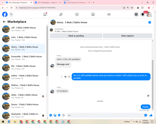The image size is (156, 124).
Task: Open the Kathia chat
Action: [23, 77]
